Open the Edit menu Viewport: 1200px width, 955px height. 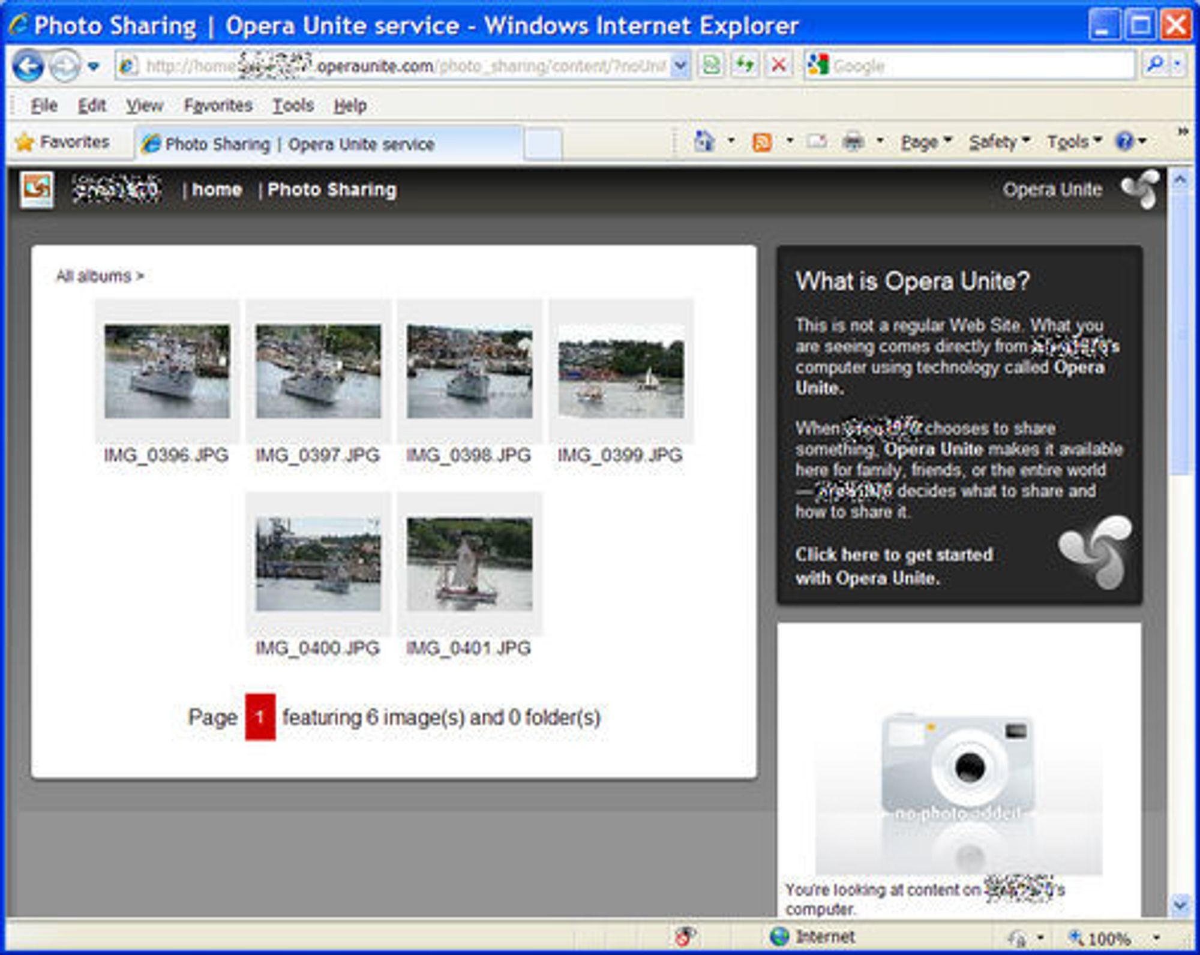point(92,106)
